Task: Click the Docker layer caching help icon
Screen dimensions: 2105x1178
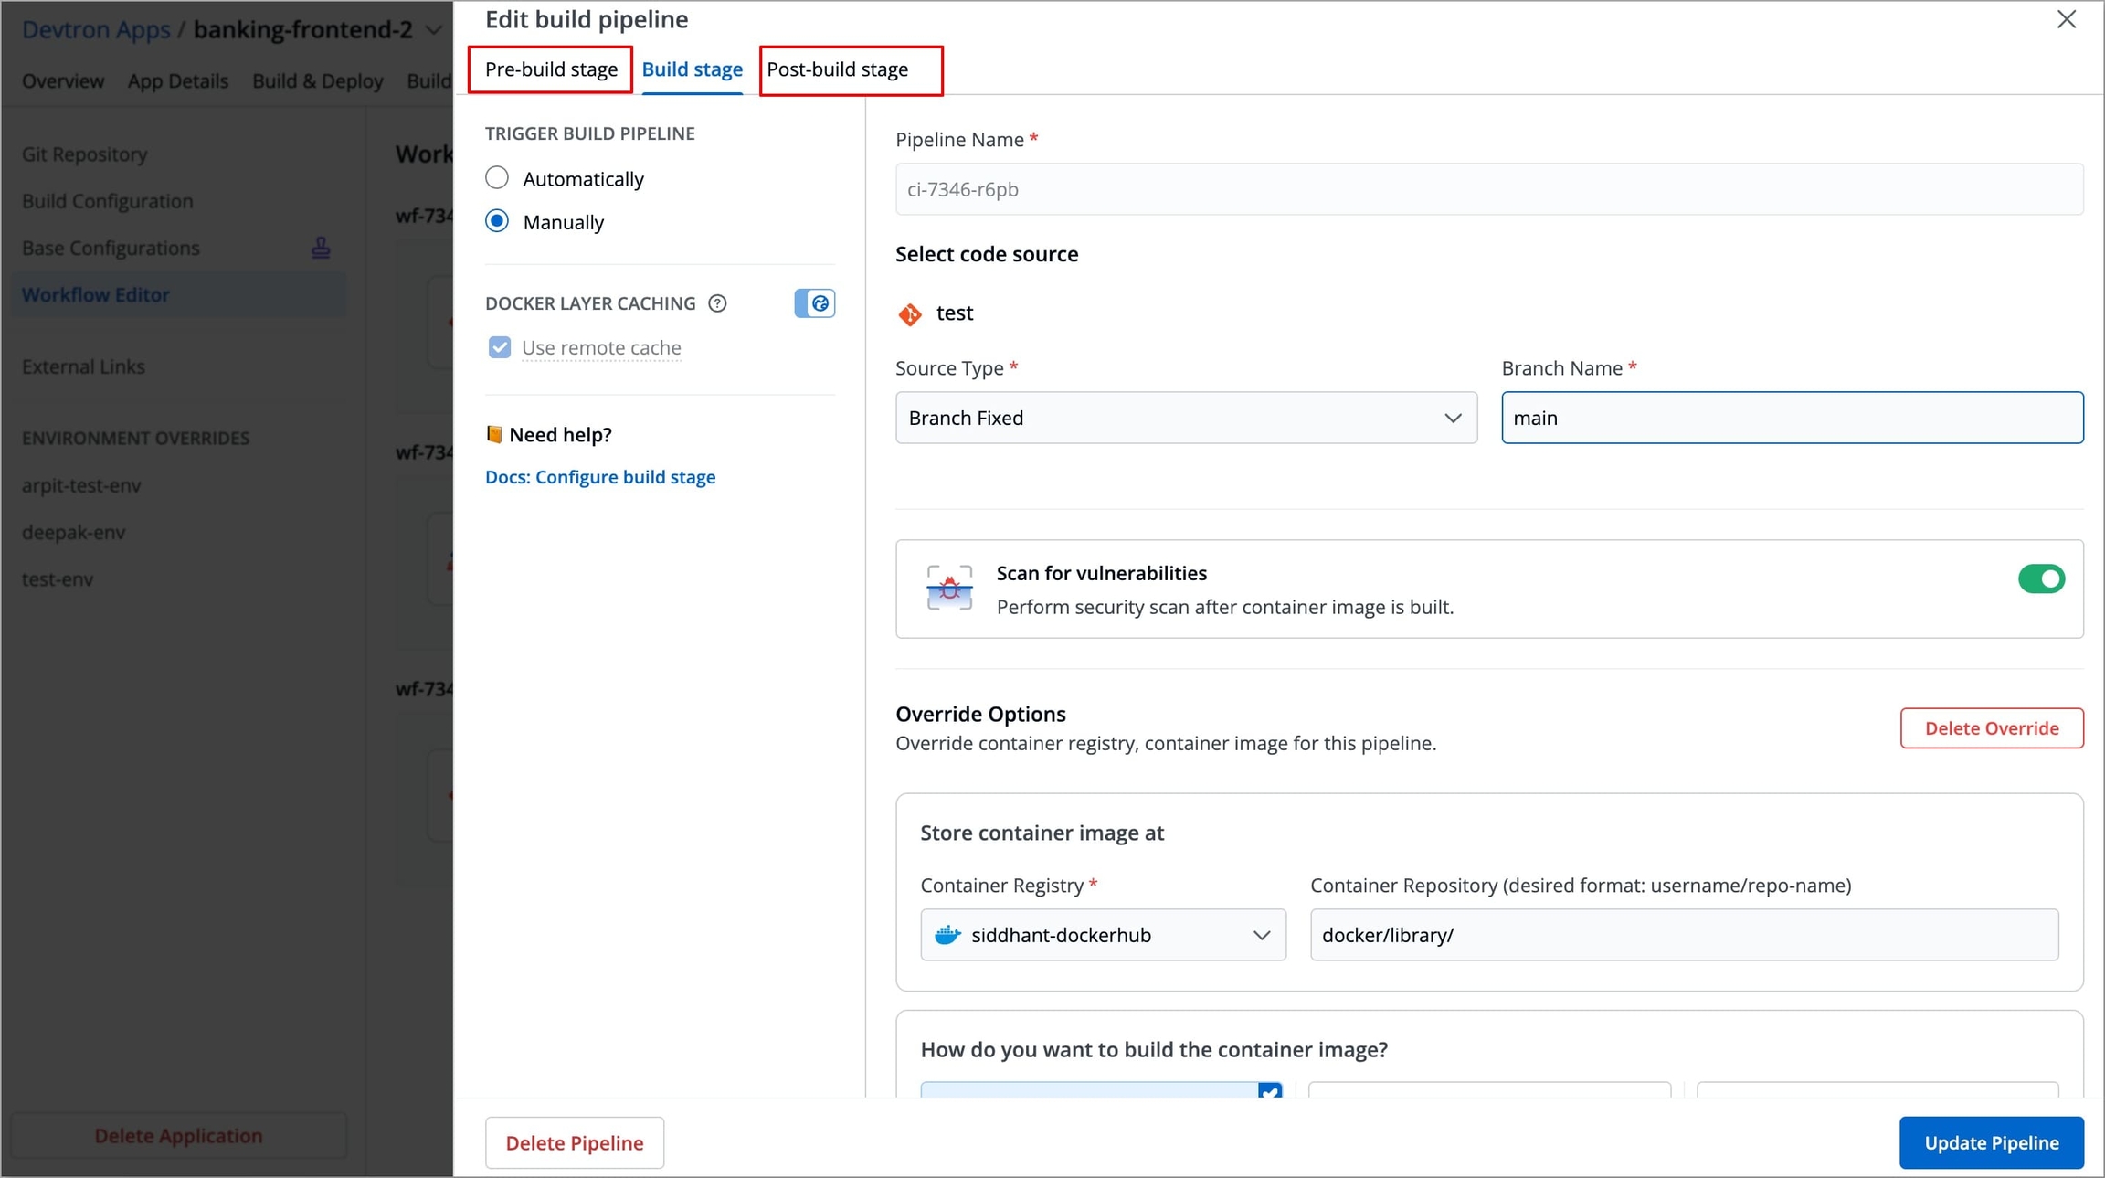Action: coord(717,303)
